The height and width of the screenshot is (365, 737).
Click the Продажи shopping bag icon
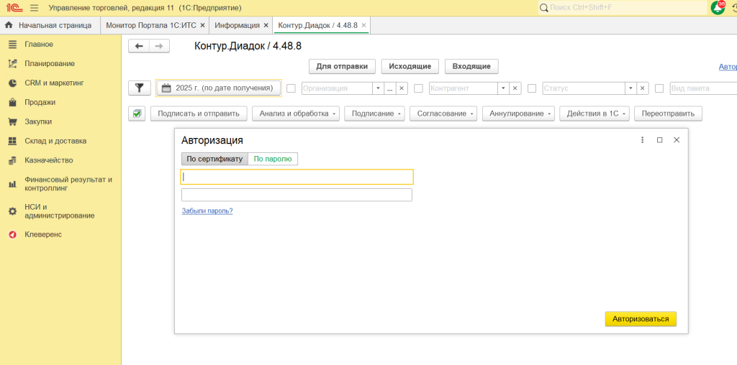point(13,102)
